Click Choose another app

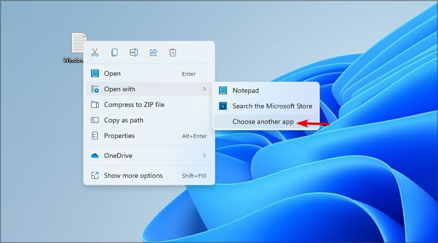coord(266,121)
